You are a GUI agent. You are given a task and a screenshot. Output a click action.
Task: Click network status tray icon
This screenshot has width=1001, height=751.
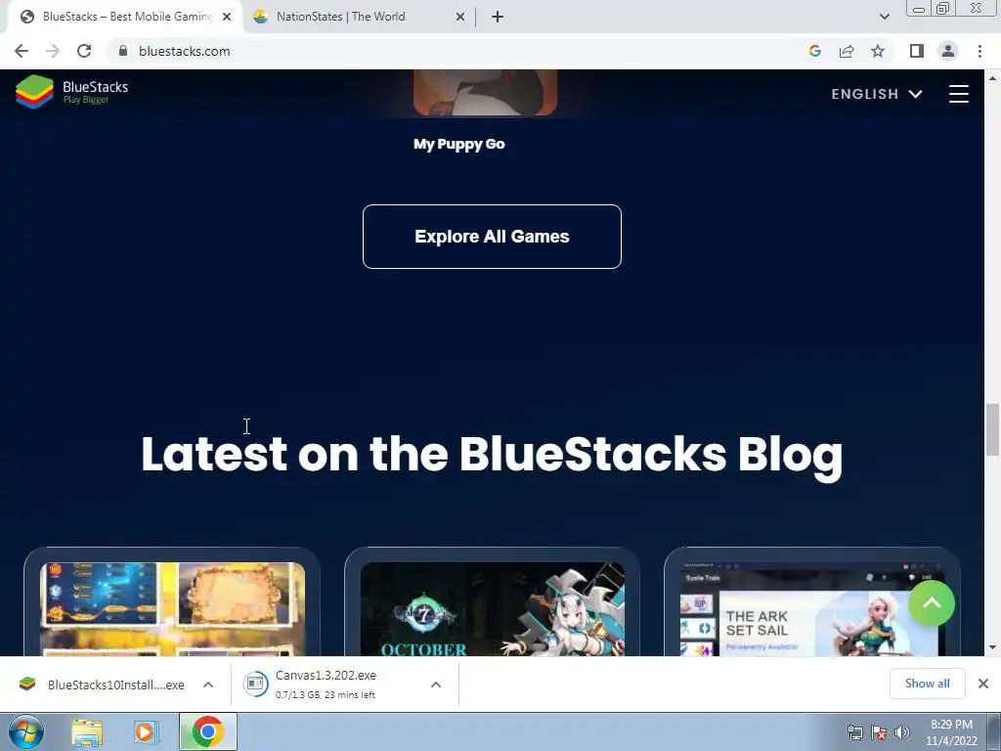coord(854,732)
